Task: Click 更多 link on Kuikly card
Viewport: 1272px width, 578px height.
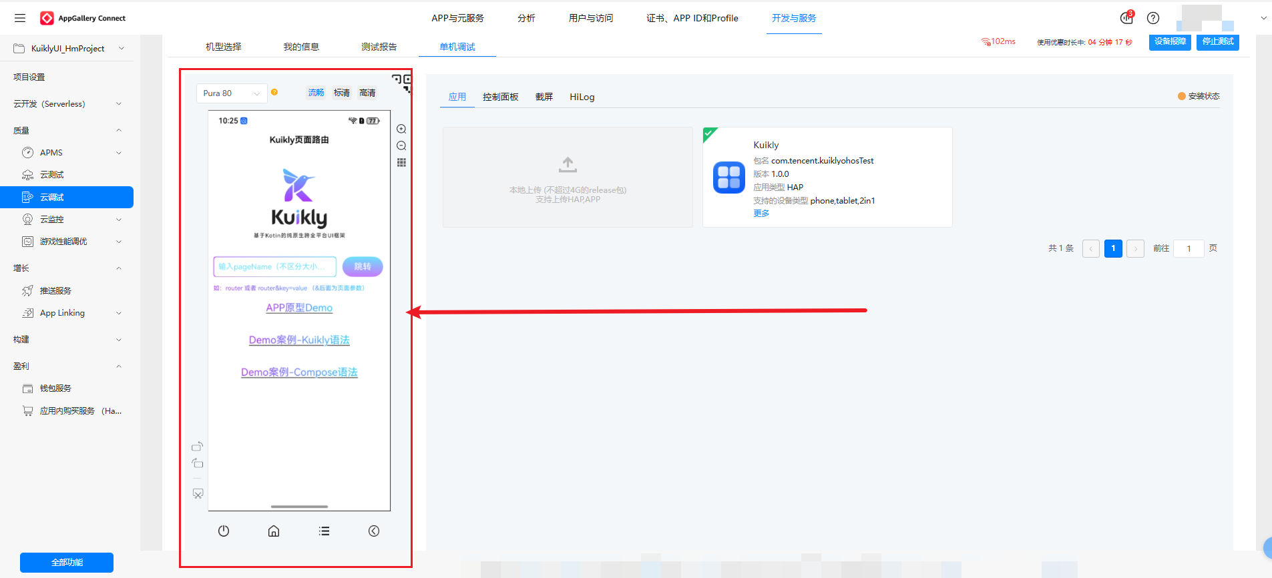Action: [x=761, y=214]
